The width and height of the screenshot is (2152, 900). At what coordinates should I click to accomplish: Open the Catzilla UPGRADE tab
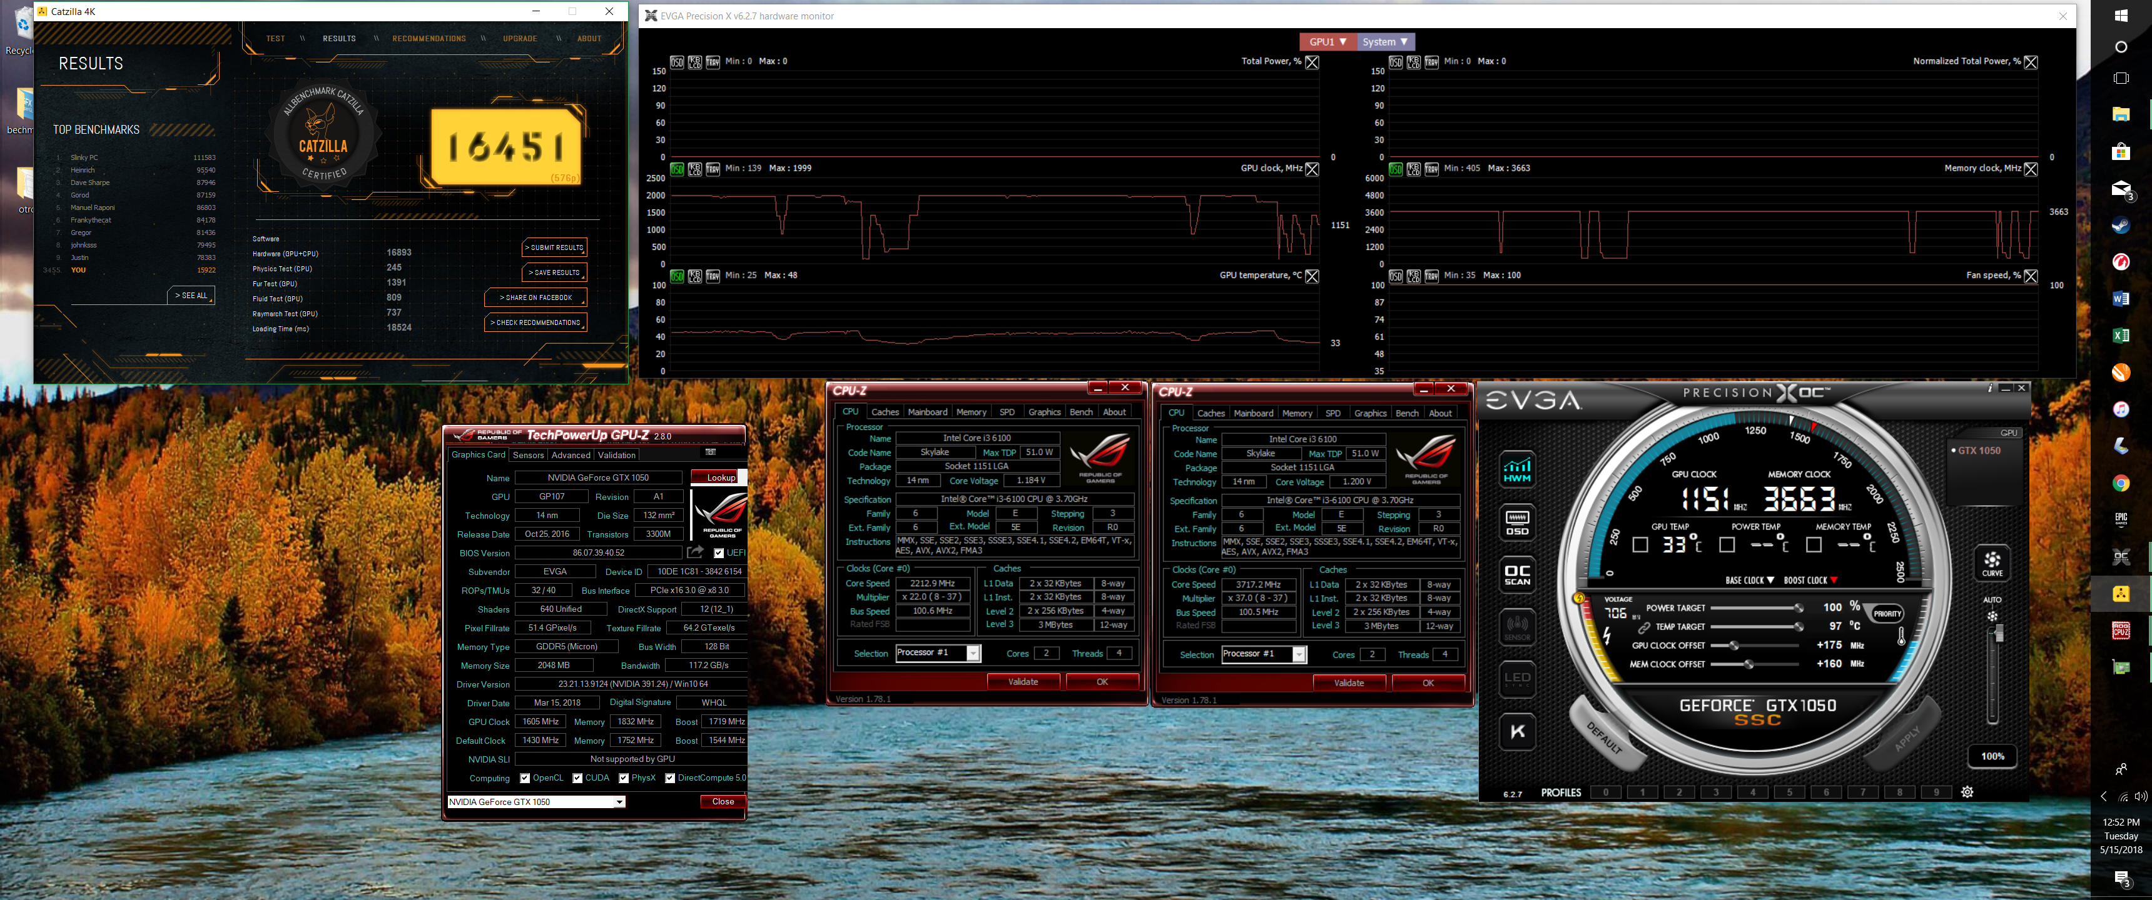[520, 38]
